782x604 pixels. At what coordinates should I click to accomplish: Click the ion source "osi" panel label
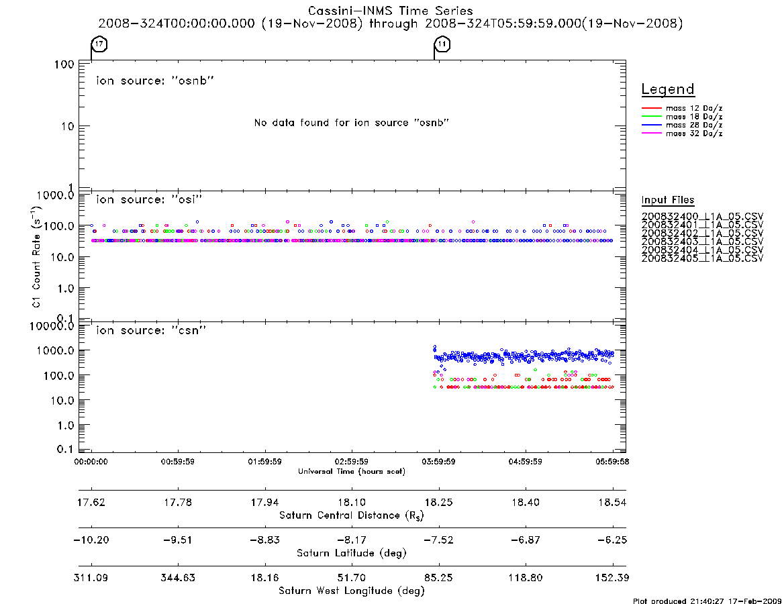tap(149, 199)
